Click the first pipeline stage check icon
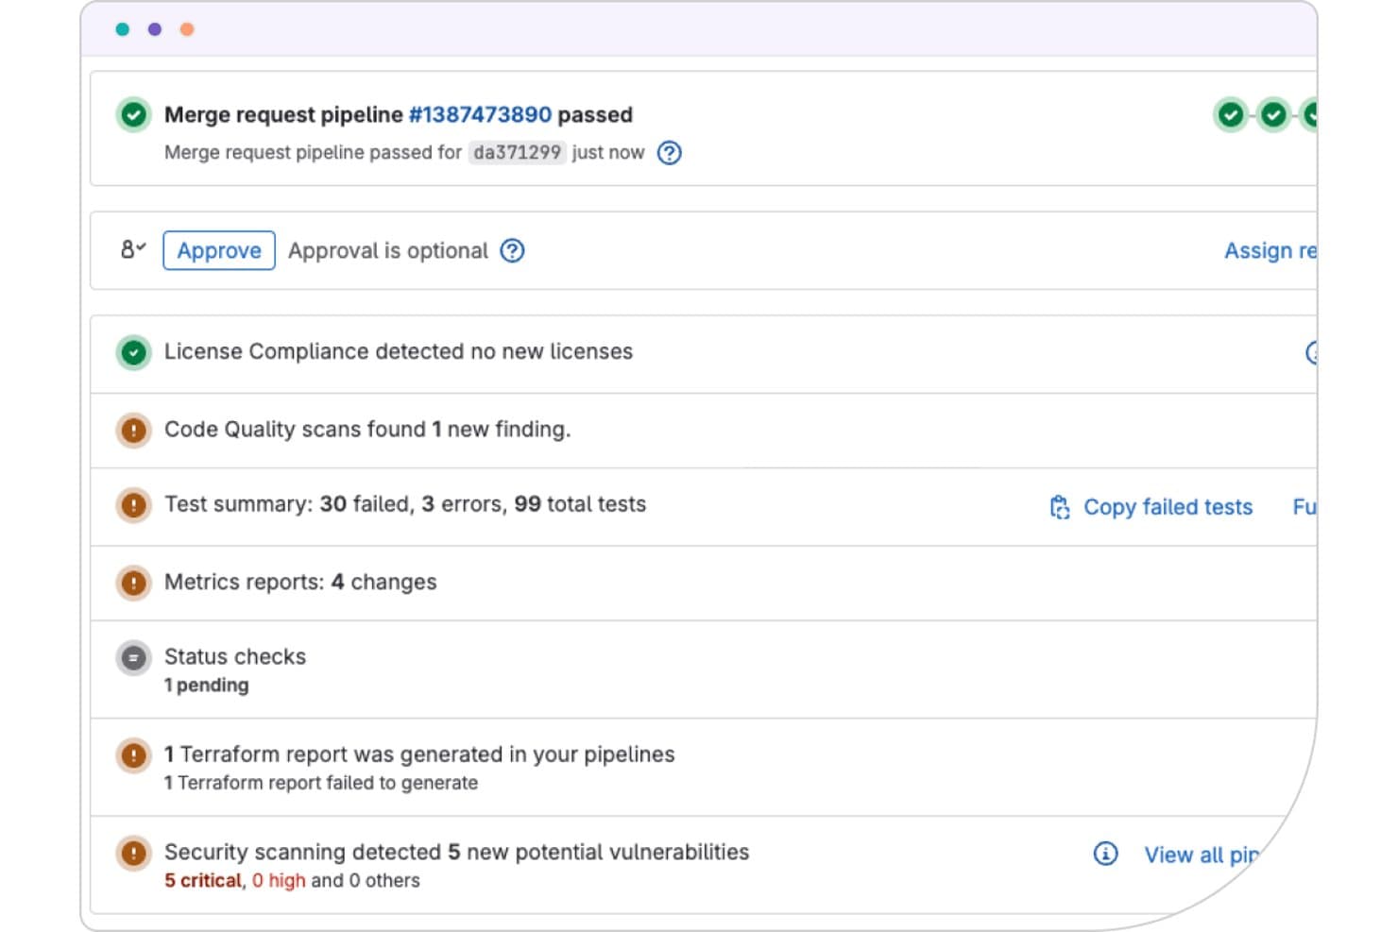 (x=1231, y=114)
